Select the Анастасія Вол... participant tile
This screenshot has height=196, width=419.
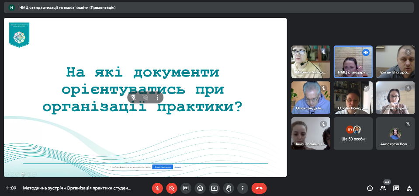[395, 133]
